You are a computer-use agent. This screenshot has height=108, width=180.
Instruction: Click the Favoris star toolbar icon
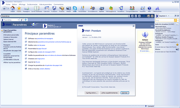click(19, 9)
